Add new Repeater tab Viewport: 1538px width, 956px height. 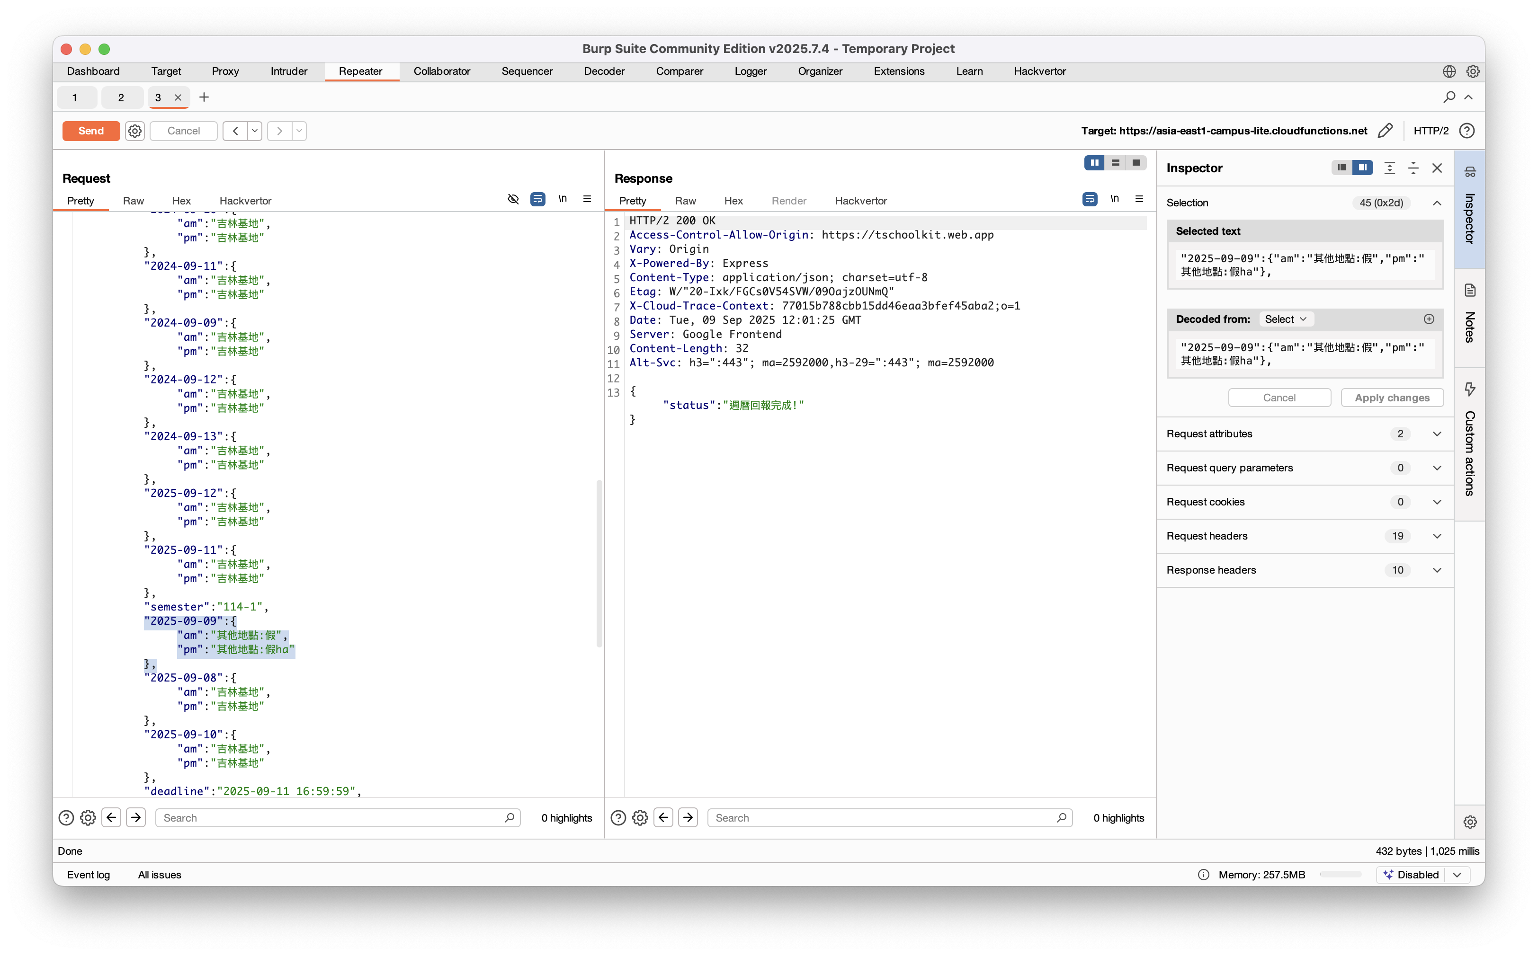204,97
